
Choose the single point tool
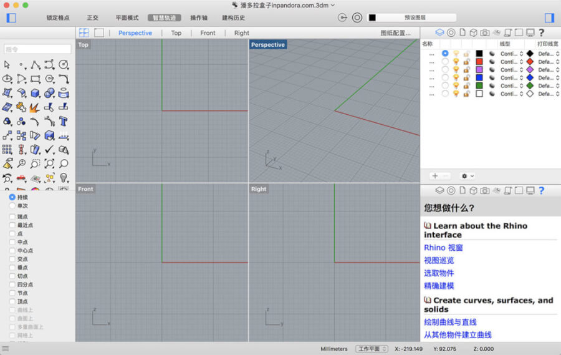(21, 65)
